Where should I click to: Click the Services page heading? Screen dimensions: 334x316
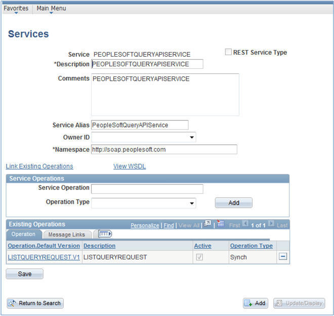[28, 34]
